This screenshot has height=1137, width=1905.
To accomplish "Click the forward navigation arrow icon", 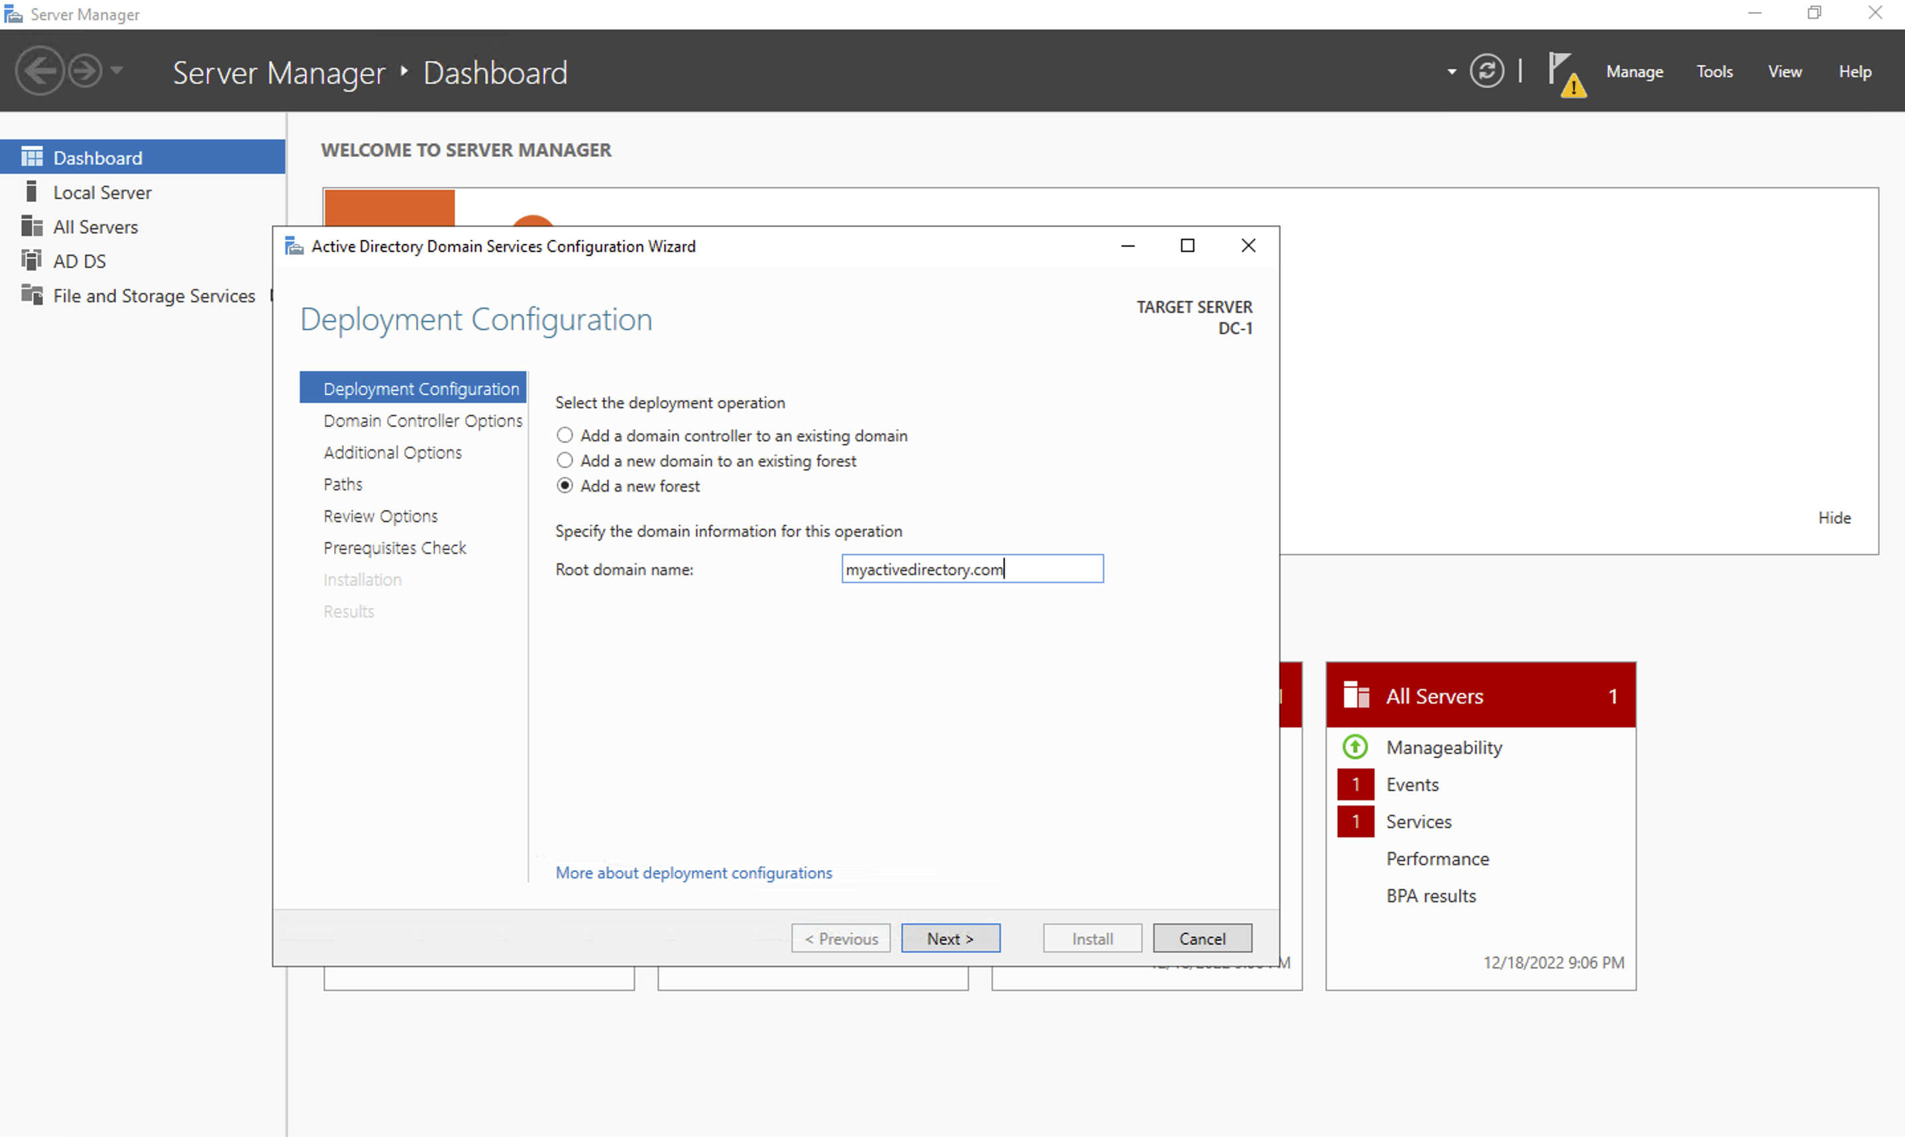I will 84,72.
